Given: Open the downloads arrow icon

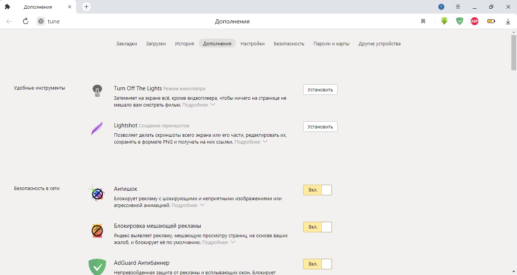Looking at the screenshot, I should pyautogui.click(x=508, y=22).
